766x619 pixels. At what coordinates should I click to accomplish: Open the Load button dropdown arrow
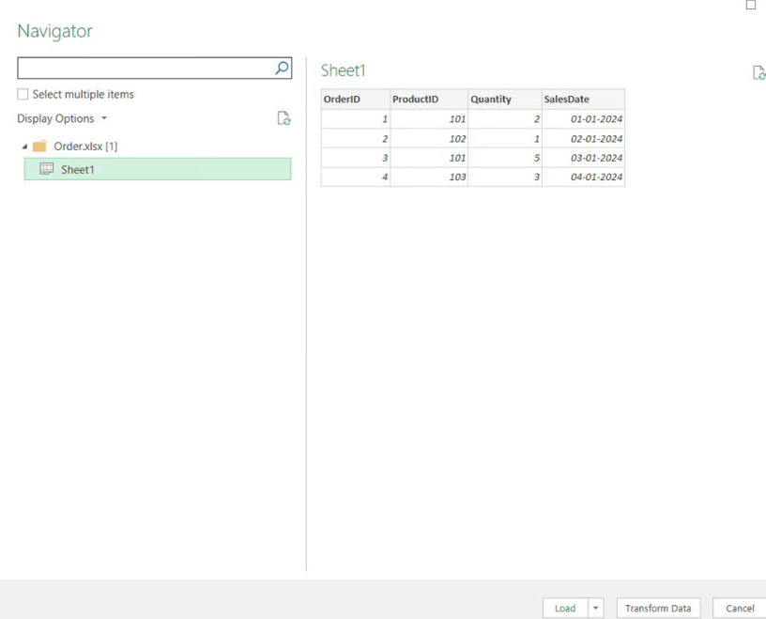(594, 608)
